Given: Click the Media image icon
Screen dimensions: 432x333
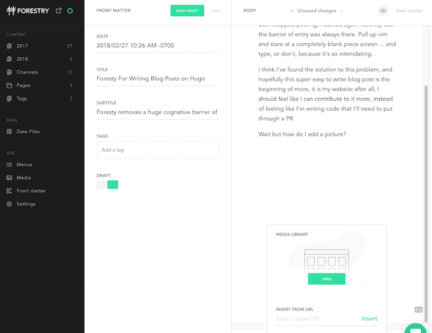Looking at the screenshot, I should click(9, 178).
